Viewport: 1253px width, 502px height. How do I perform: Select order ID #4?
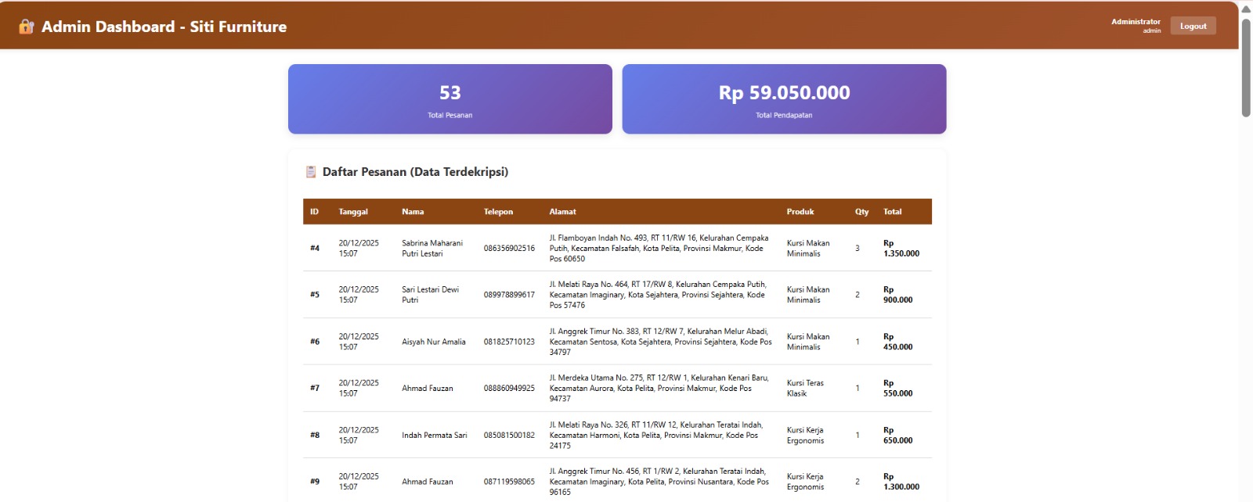click(x=315, y=249)
